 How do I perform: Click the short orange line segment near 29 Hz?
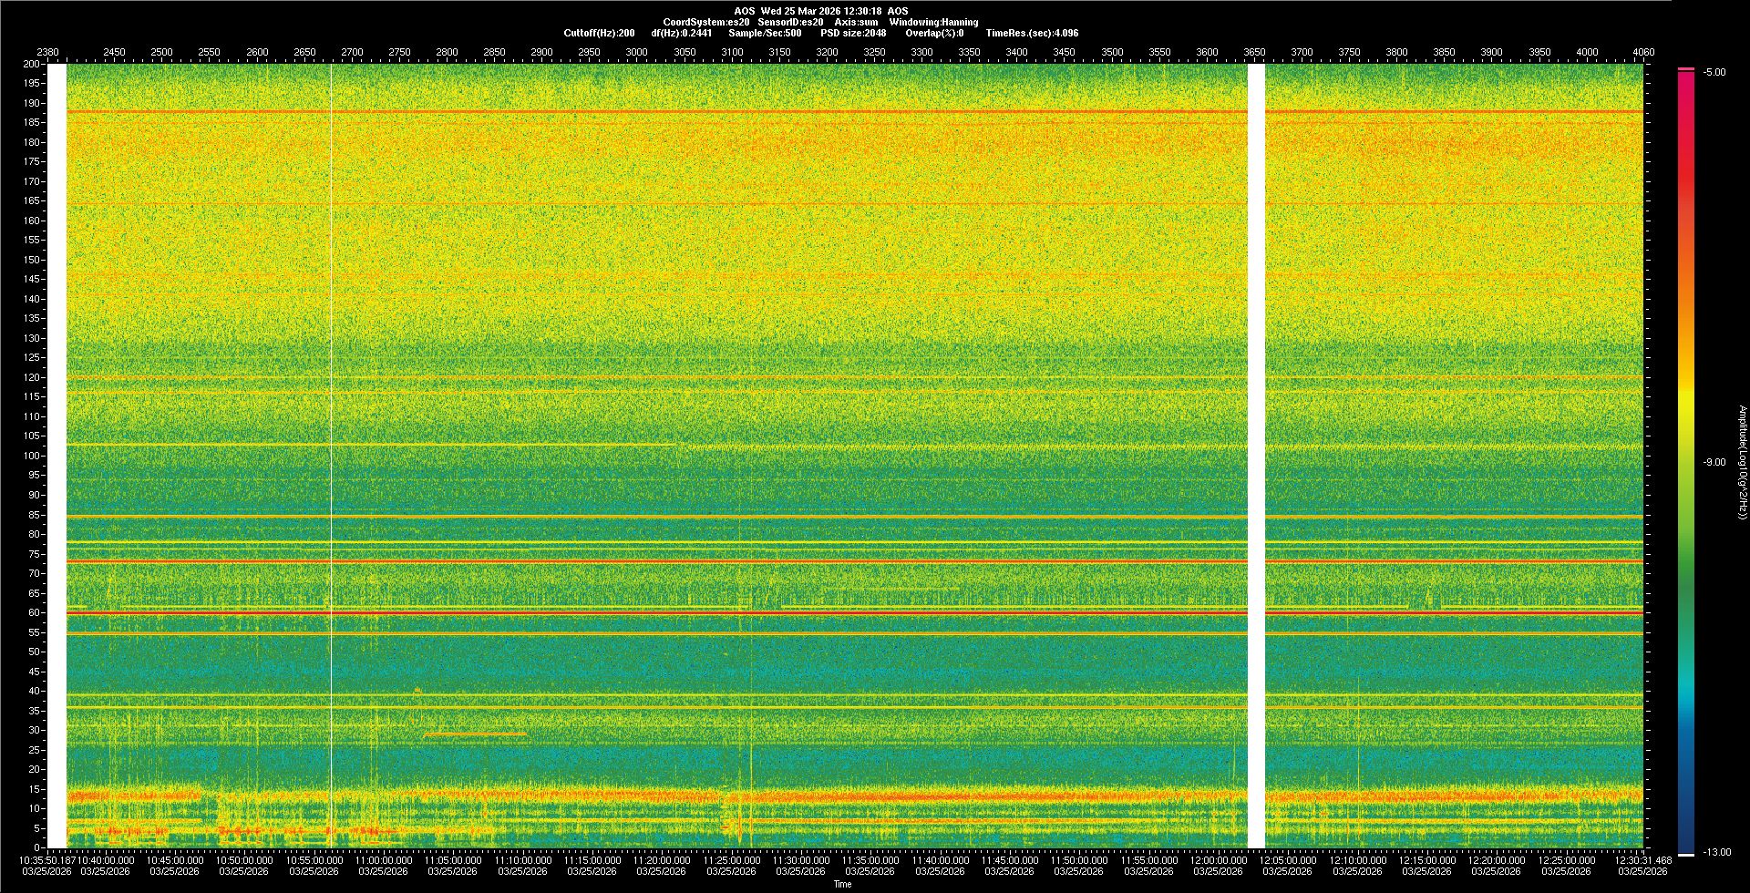point(475,734)
